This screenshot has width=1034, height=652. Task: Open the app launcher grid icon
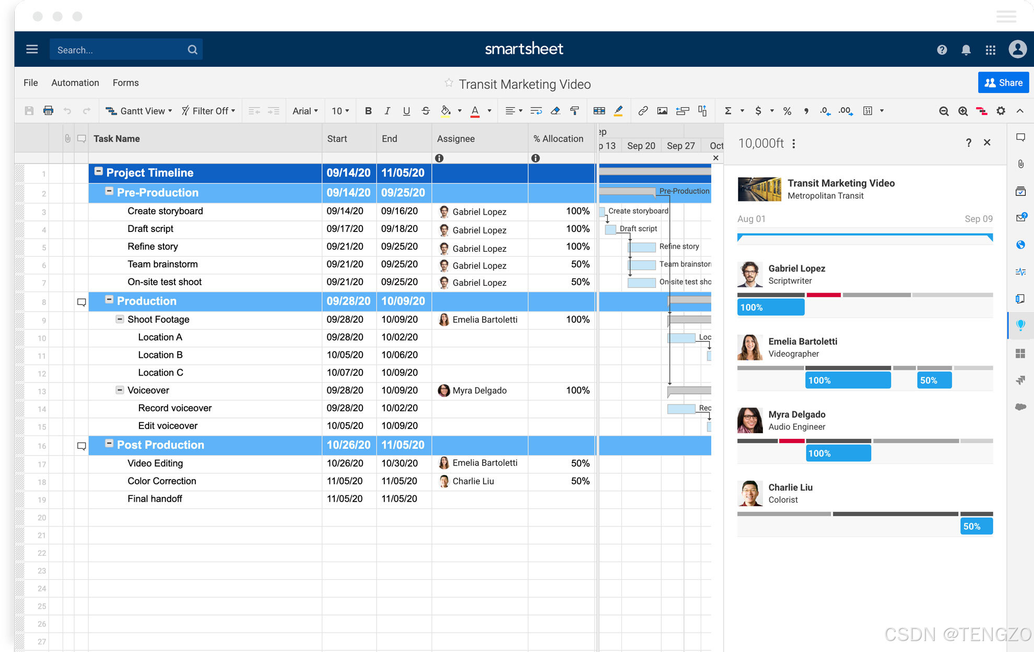pos(990,50)
